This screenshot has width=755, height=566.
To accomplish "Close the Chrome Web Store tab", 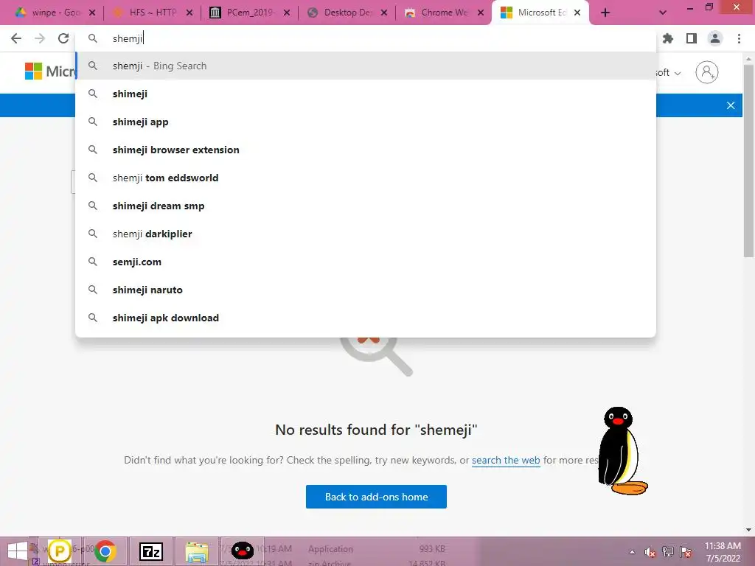I will pos(481,13).
